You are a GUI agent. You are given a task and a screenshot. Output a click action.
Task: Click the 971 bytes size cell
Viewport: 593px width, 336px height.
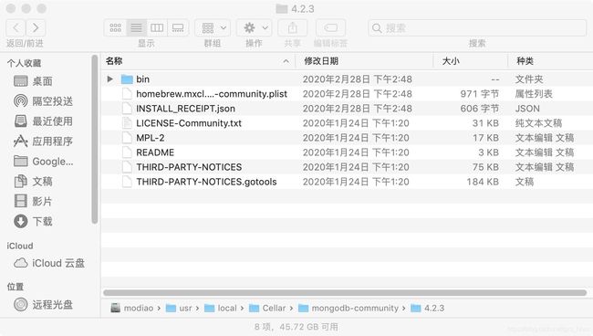[x=479, y=94]
